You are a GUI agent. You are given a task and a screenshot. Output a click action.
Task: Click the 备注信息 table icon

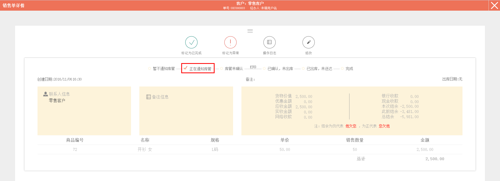(x=148, y=97)
